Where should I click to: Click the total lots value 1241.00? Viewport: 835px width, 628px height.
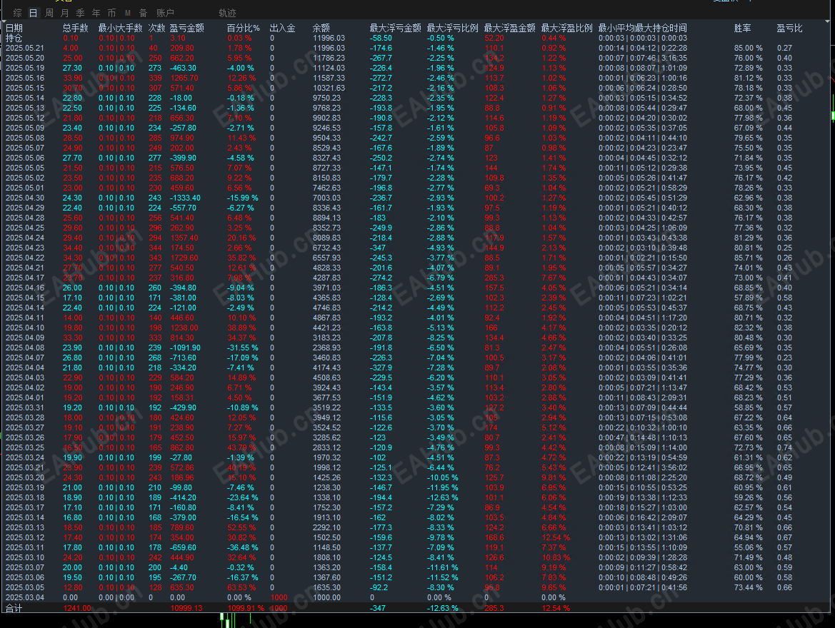point(76,608)
